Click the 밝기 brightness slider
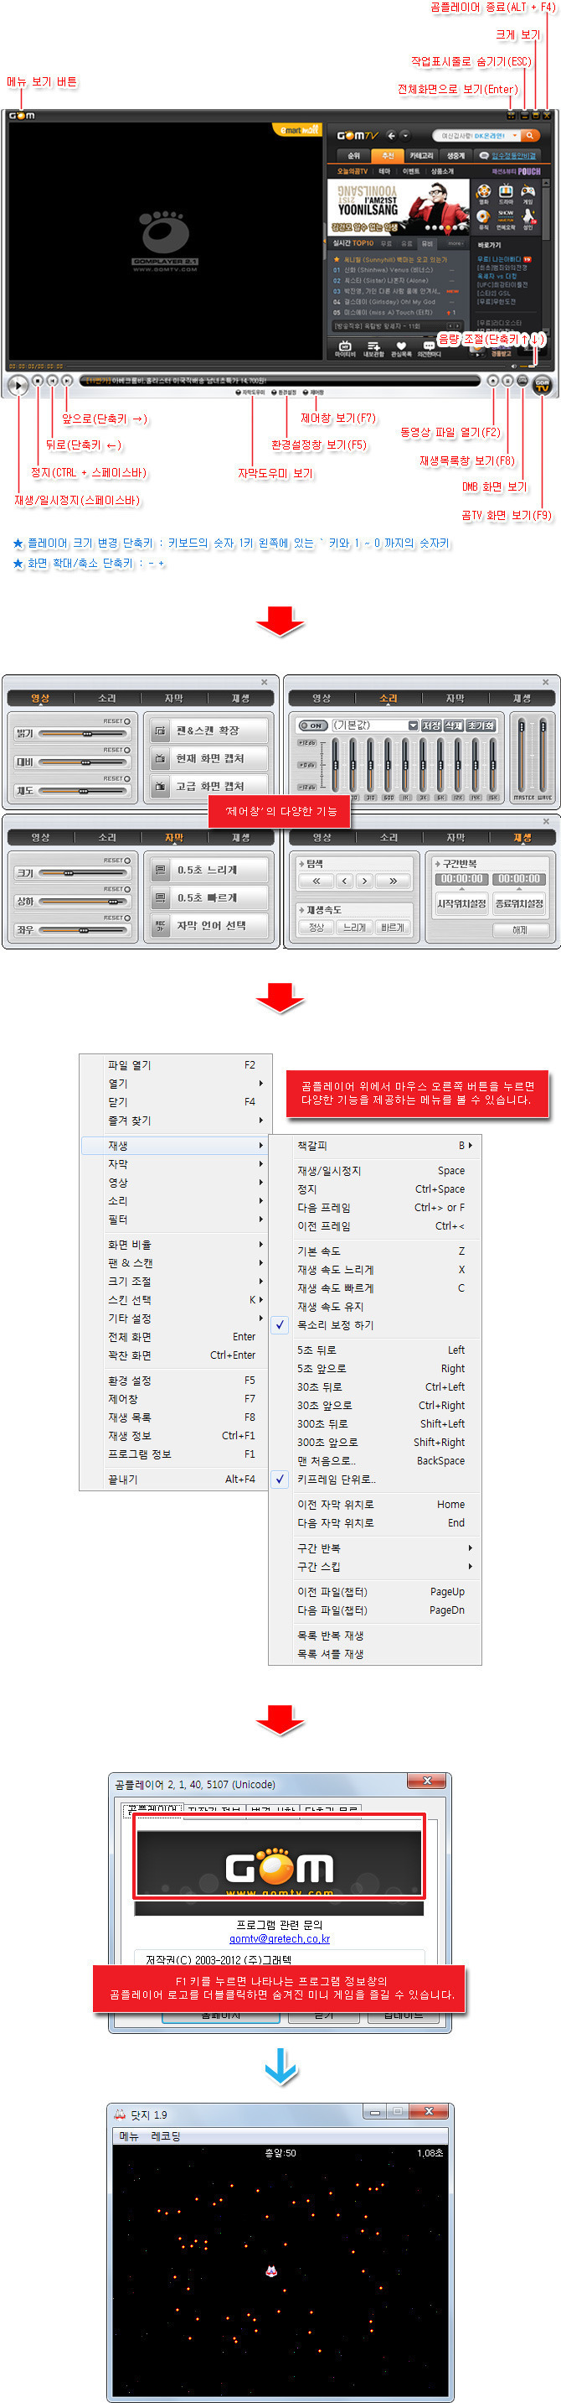561x2403 pixels. coord(85,734)
